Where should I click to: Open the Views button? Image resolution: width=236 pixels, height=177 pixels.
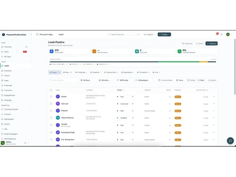tap(180, 80)
